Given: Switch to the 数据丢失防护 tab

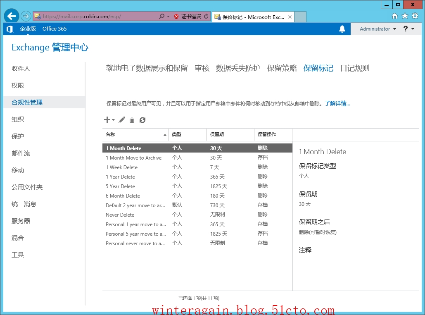Looking at the screenshot, I should point(238,68).
